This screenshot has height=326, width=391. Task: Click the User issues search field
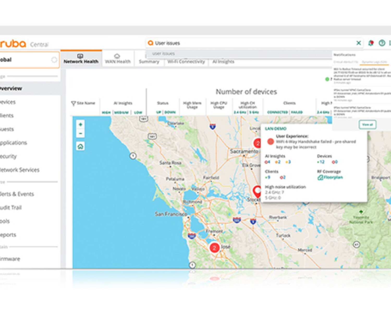(x=250, y=43)
